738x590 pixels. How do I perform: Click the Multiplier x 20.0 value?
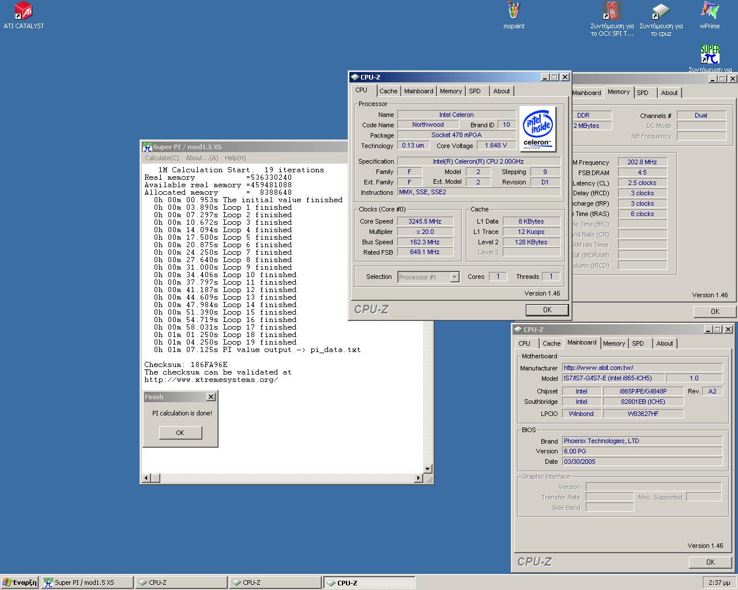425,232
